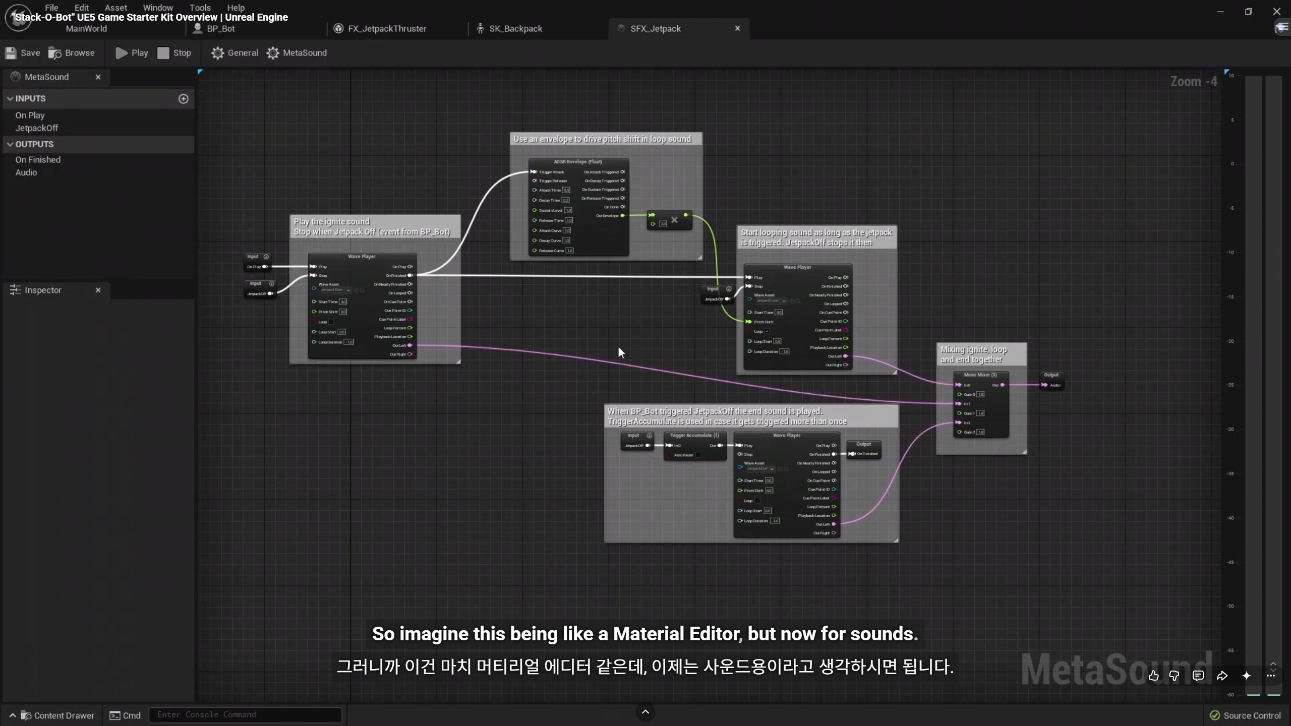Click the magnifier icon beside JetpackLoop asset
The image size is (1291, 726).
pyautogui.click(x=798, y=301)
